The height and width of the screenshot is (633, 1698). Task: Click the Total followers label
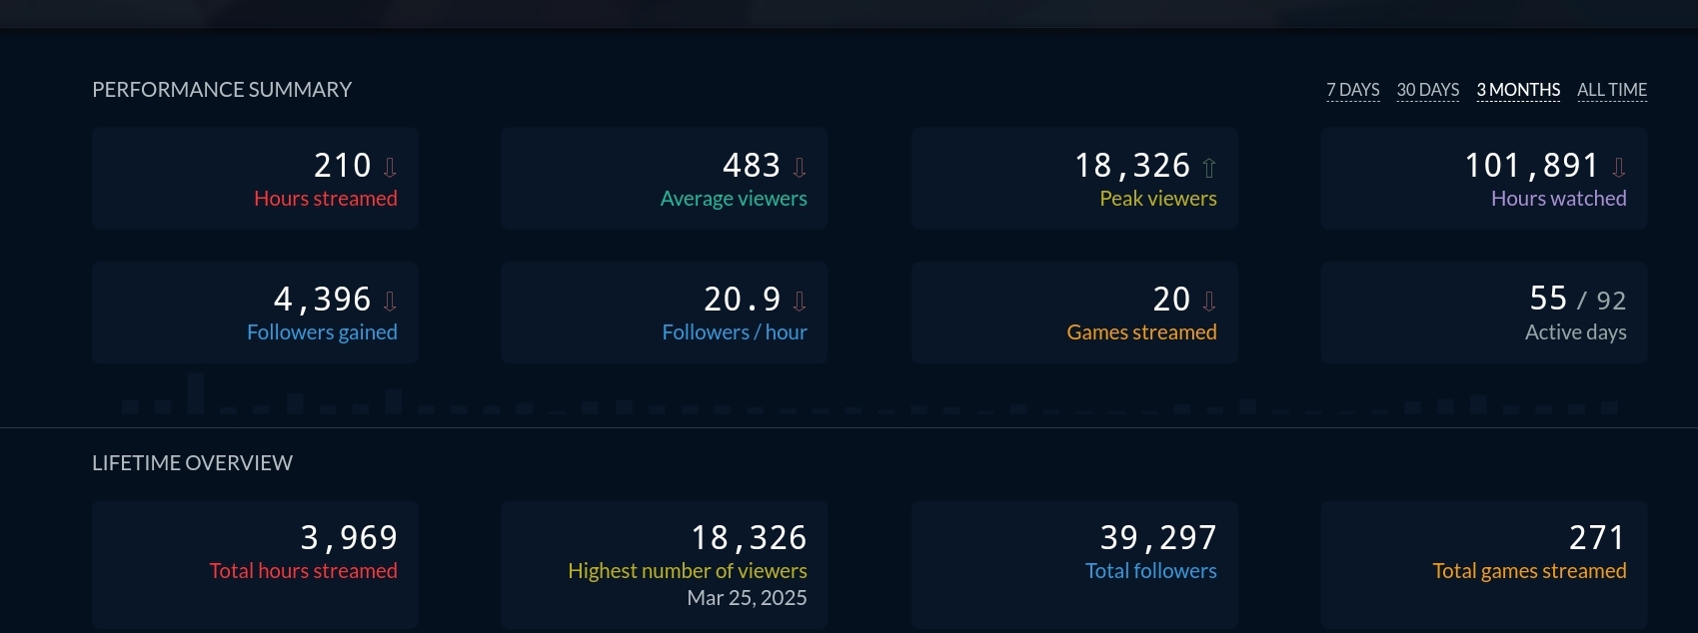click(1151, 571)
